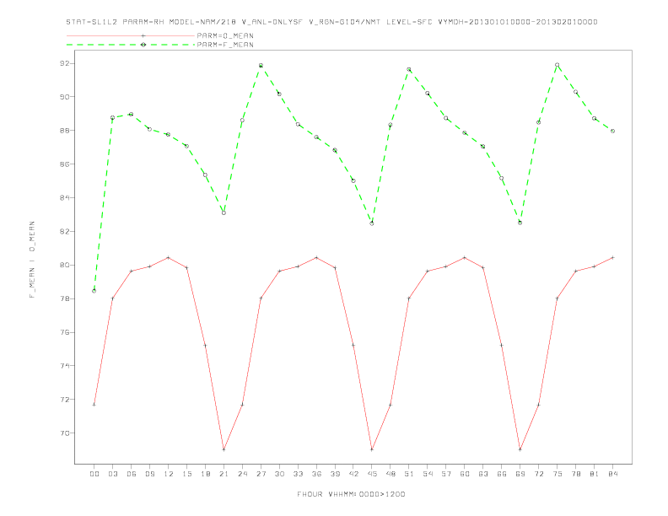Viewport: 668px width, 516px height.
Task: Click the x-axis tick label 21
Action: tap(224, 474)
